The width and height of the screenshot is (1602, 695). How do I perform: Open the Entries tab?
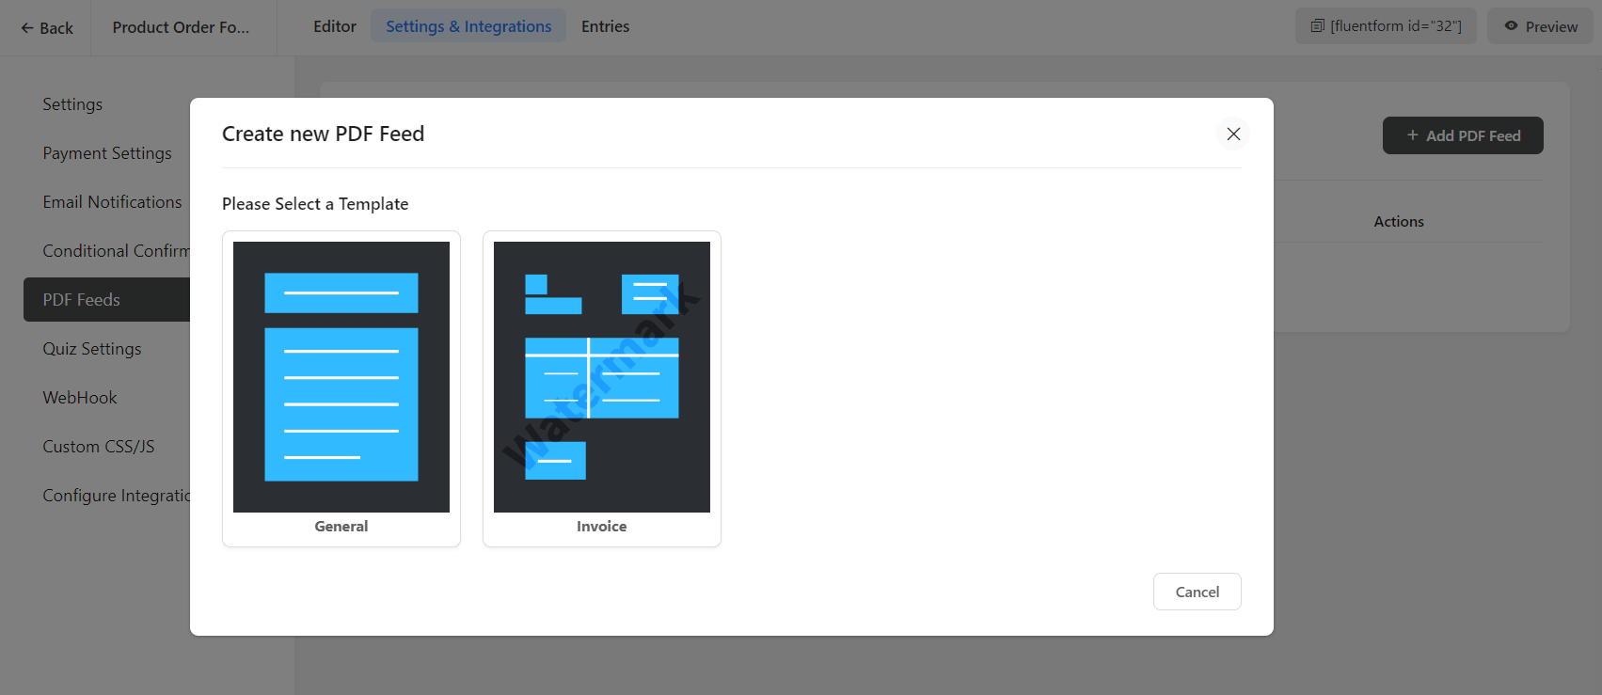click(x=605, y=26)
